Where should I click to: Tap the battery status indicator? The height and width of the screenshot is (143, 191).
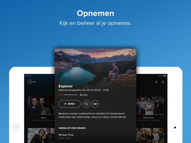[165, 76]
